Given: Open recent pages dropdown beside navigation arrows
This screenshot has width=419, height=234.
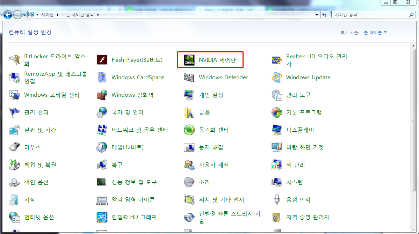Looking at the screenshot, I should point(24,15).
